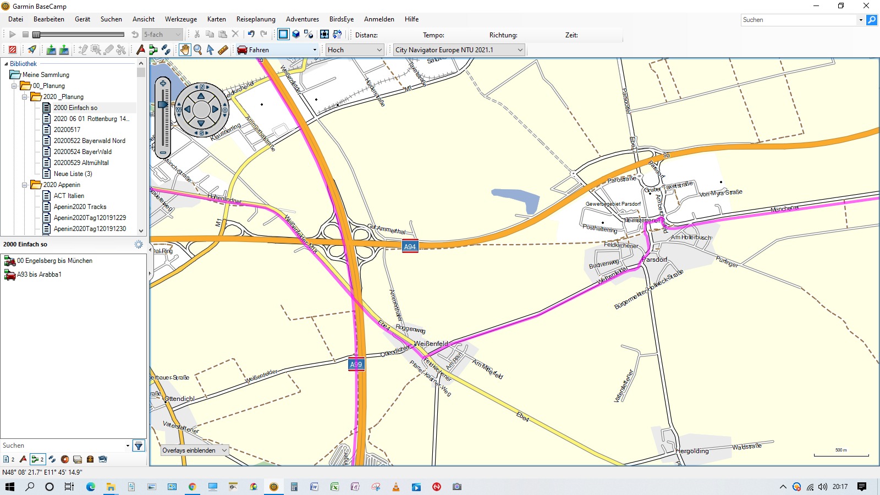The height and width of the screenshot is (495, 880).
Task: Switch map to 3D view
Action: [296, 35]
